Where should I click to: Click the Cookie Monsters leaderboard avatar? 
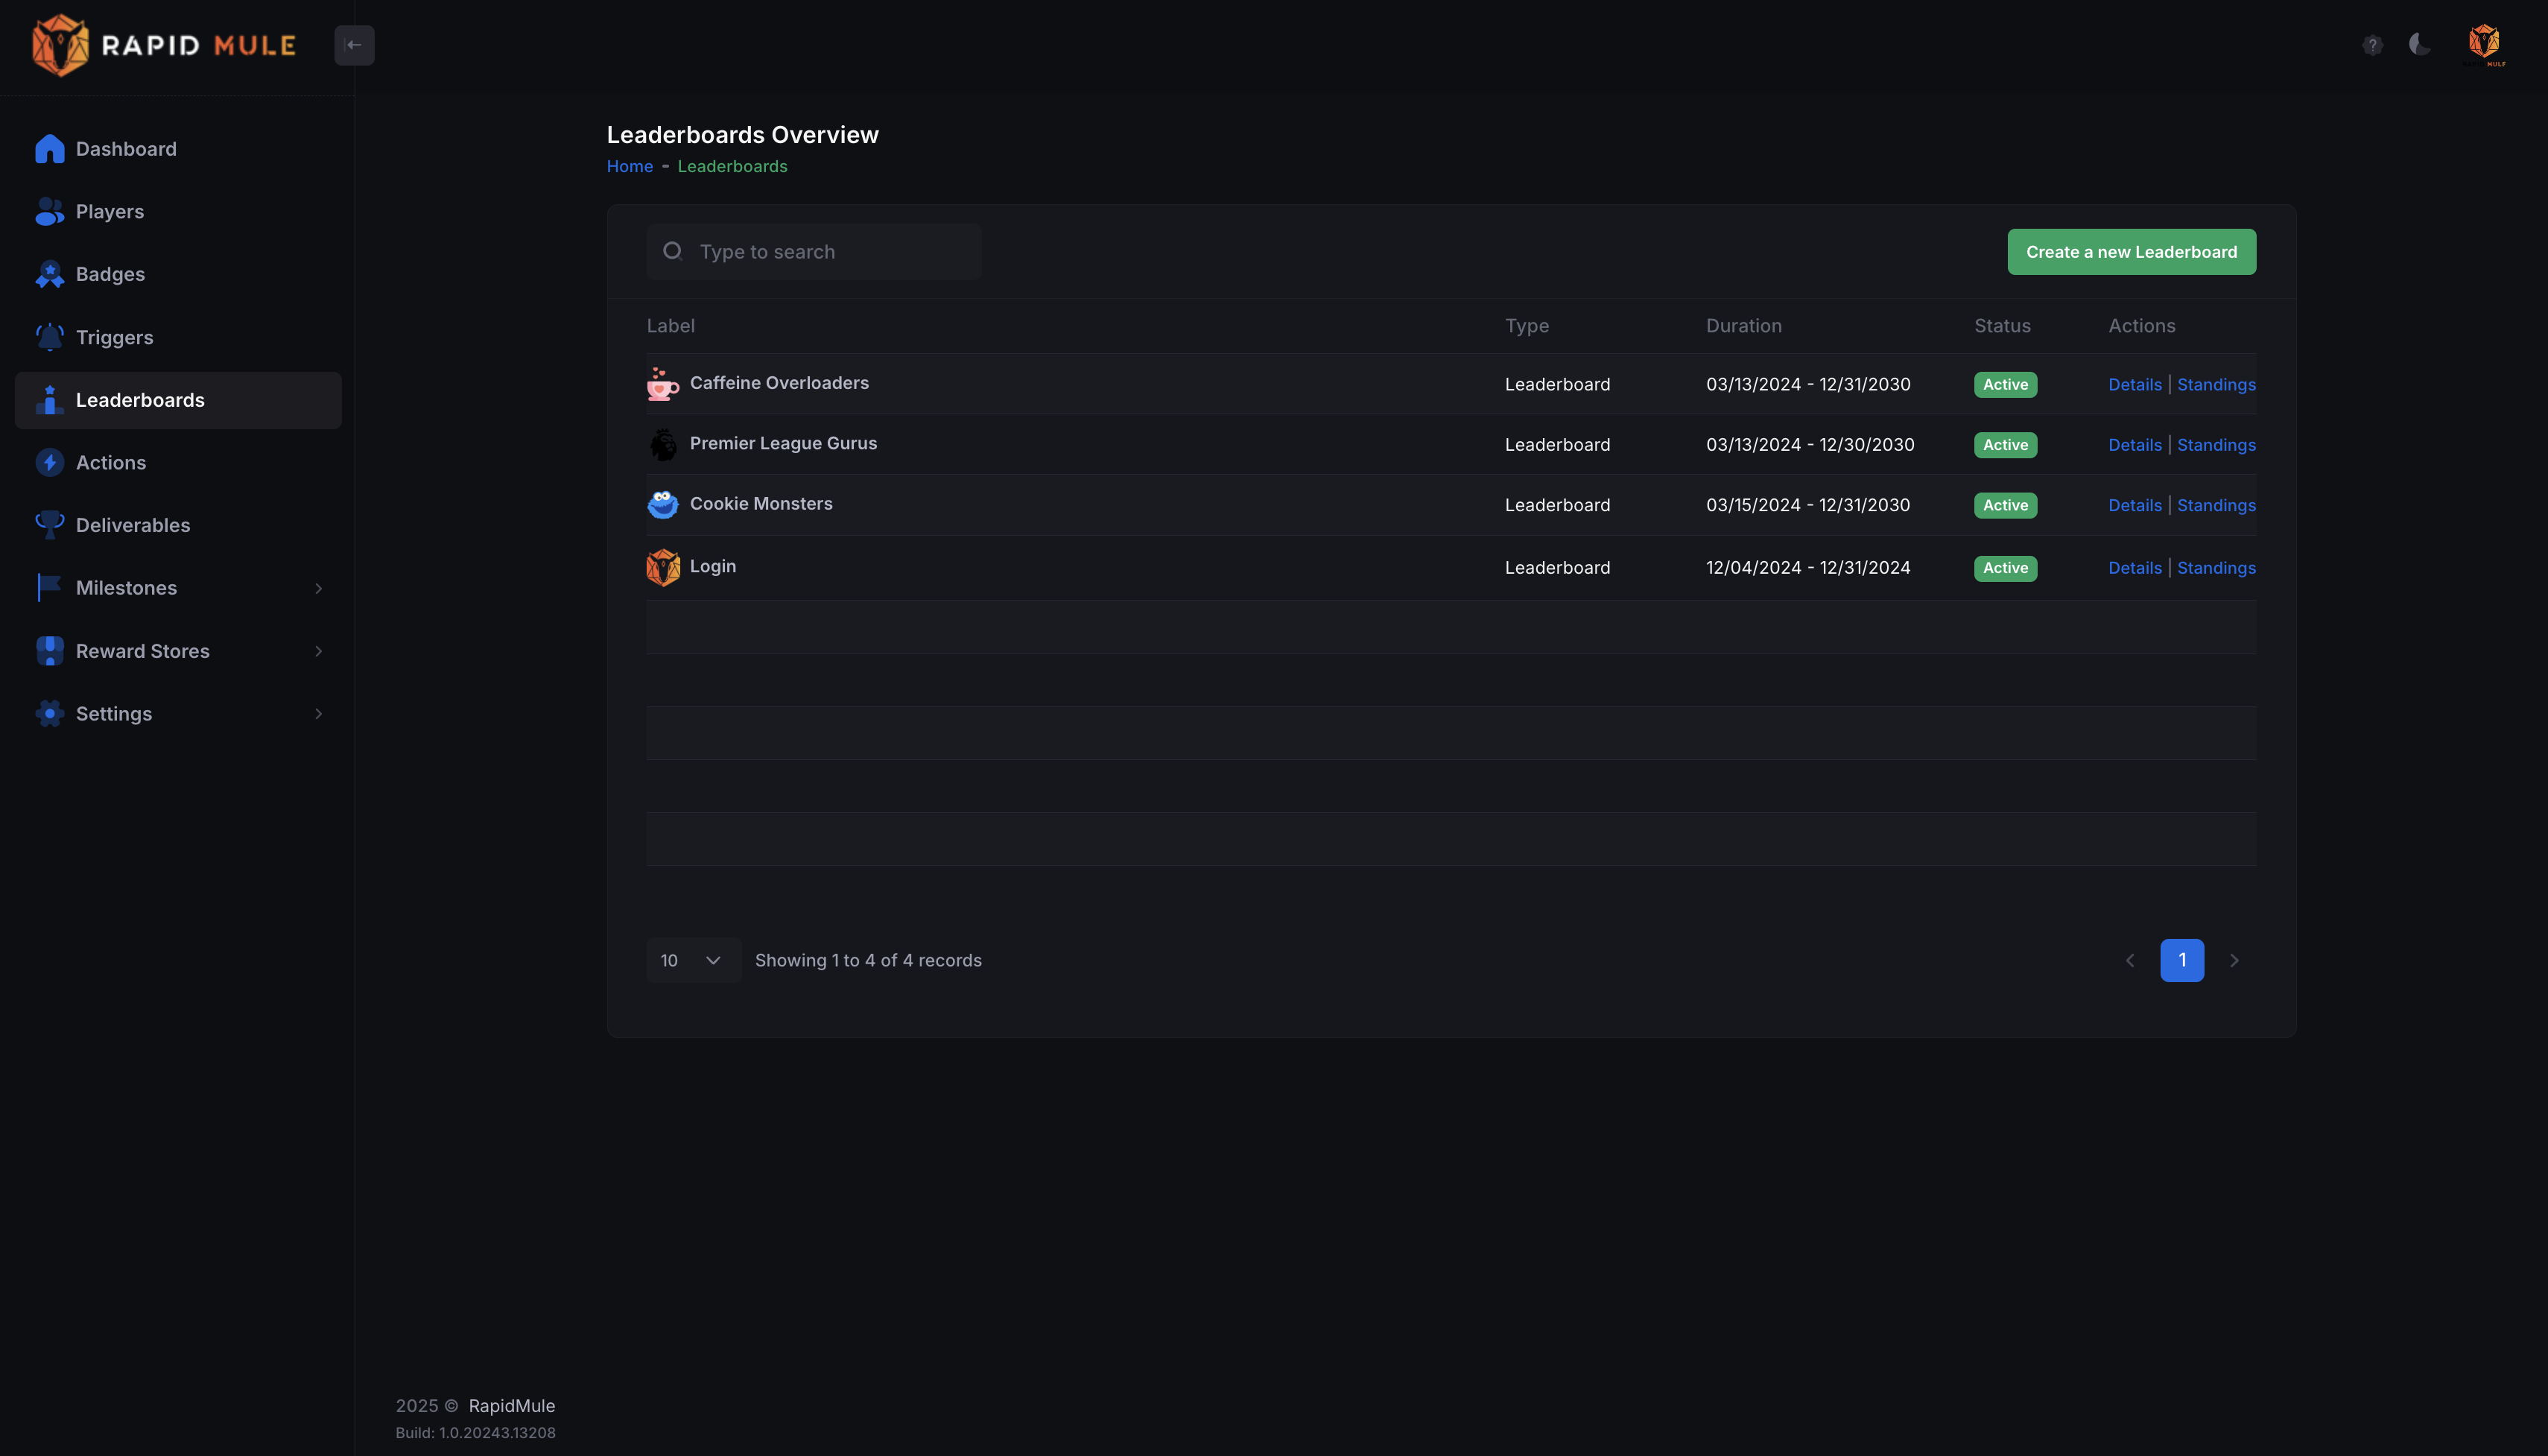pyautogui.click(x=663, y=505)
